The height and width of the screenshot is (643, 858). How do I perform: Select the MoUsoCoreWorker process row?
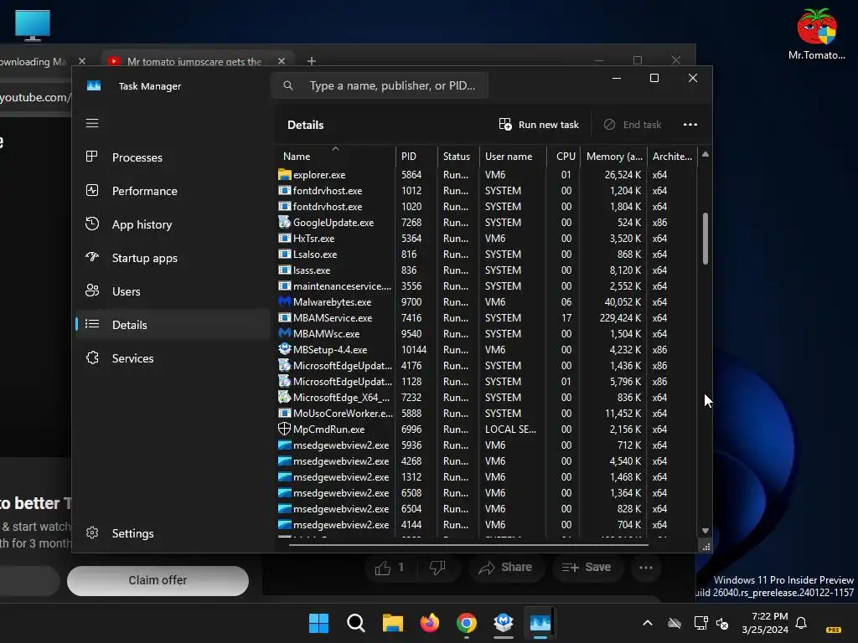[x=486, y=414]
